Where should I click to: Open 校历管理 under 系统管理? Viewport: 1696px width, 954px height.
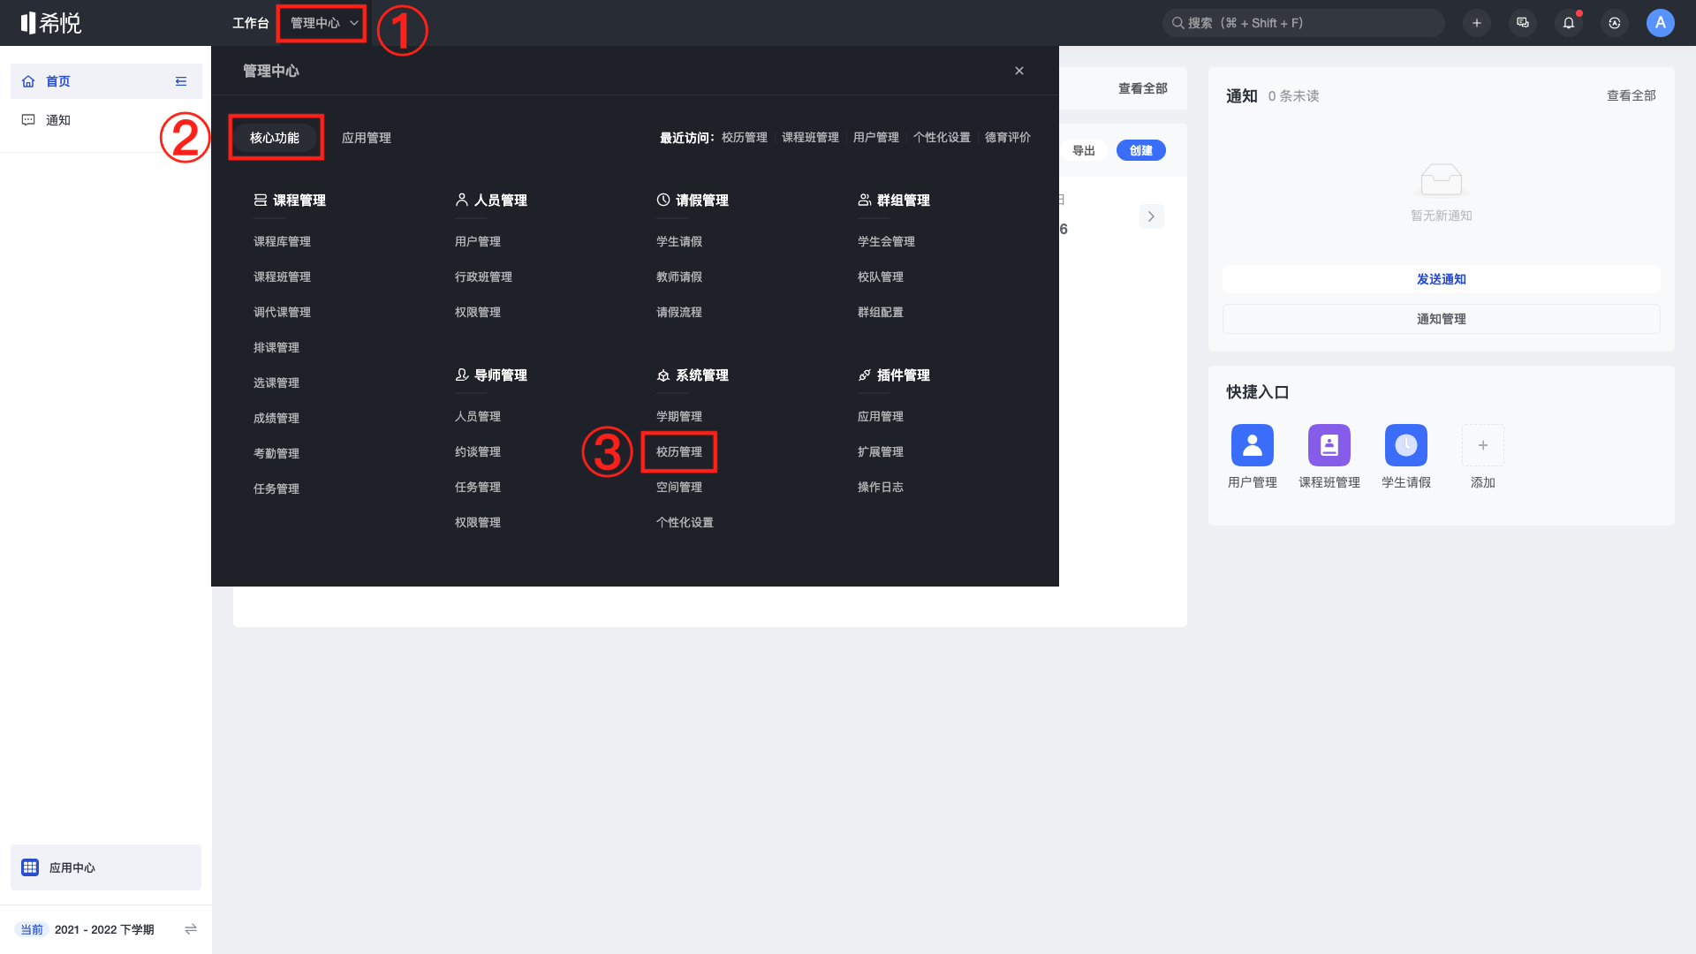pyautogui.click(x=679, y=451)
